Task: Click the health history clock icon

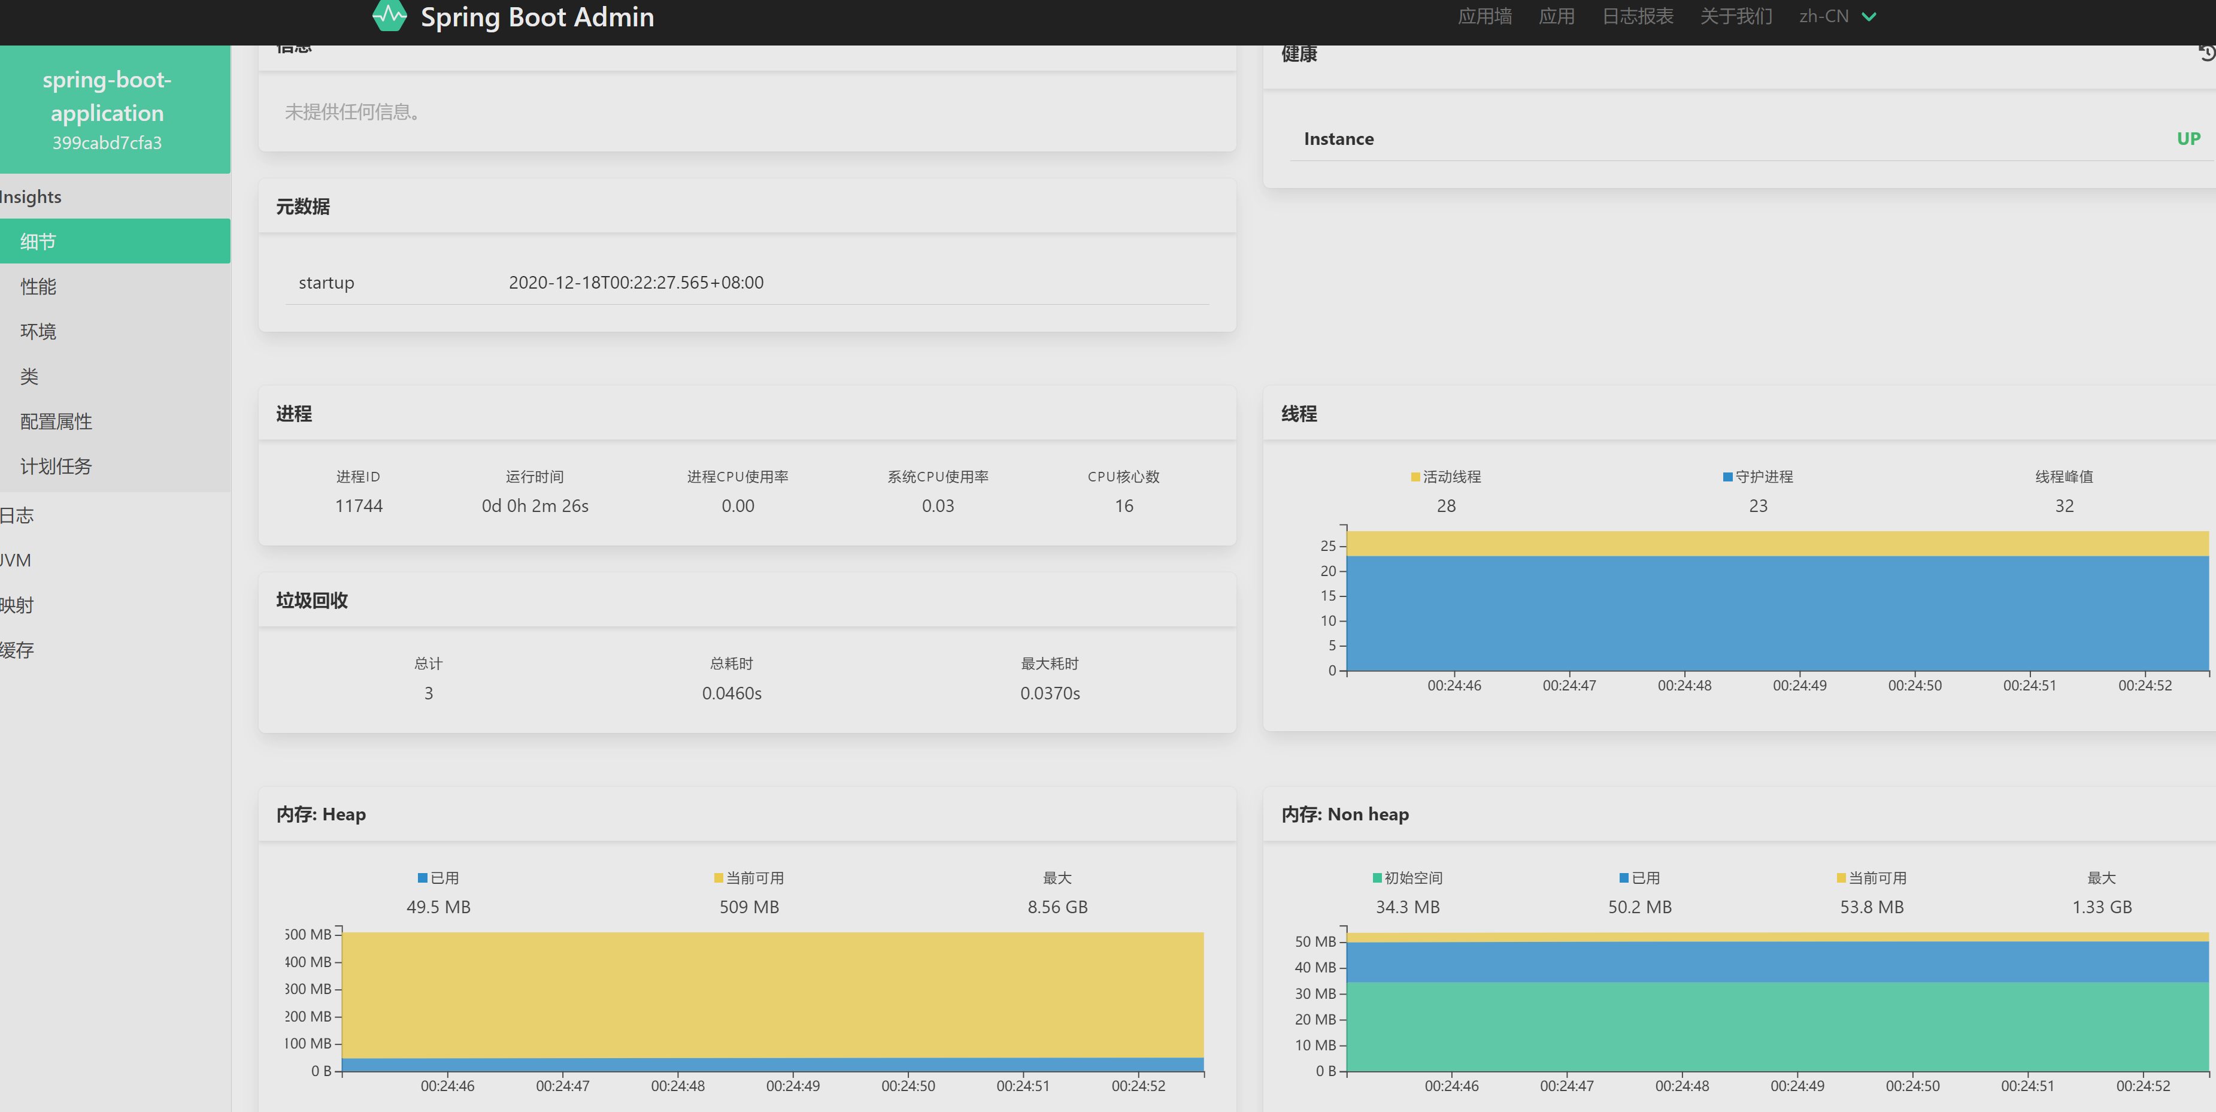Action: click(x=2206, y=53)
